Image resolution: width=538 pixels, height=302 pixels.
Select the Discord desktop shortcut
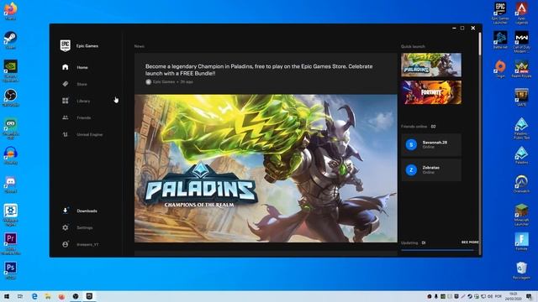click(x=11, y=185)
